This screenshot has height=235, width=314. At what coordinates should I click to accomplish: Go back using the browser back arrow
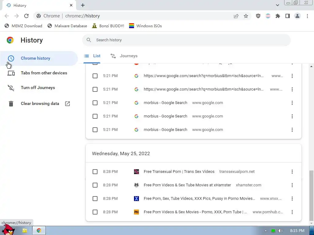7,16
